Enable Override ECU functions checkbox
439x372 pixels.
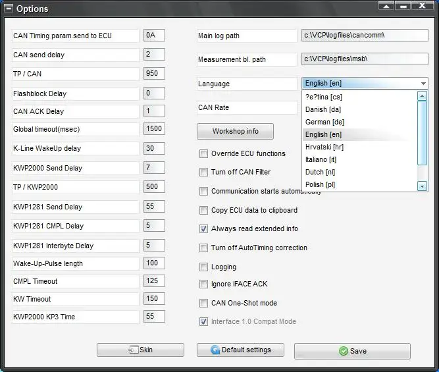[x=203, y=153]
